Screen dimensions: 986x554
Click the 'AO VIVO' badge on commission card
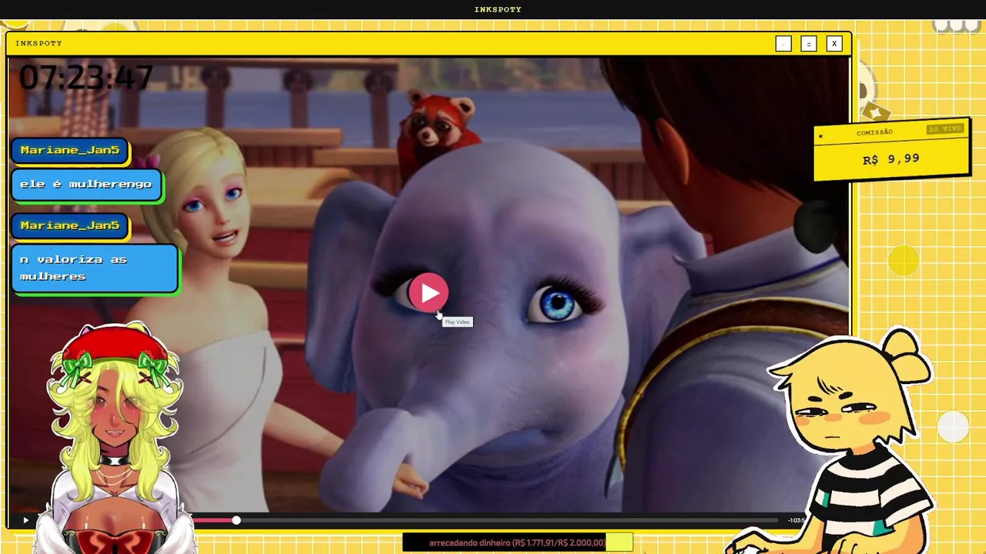[944, 128]
